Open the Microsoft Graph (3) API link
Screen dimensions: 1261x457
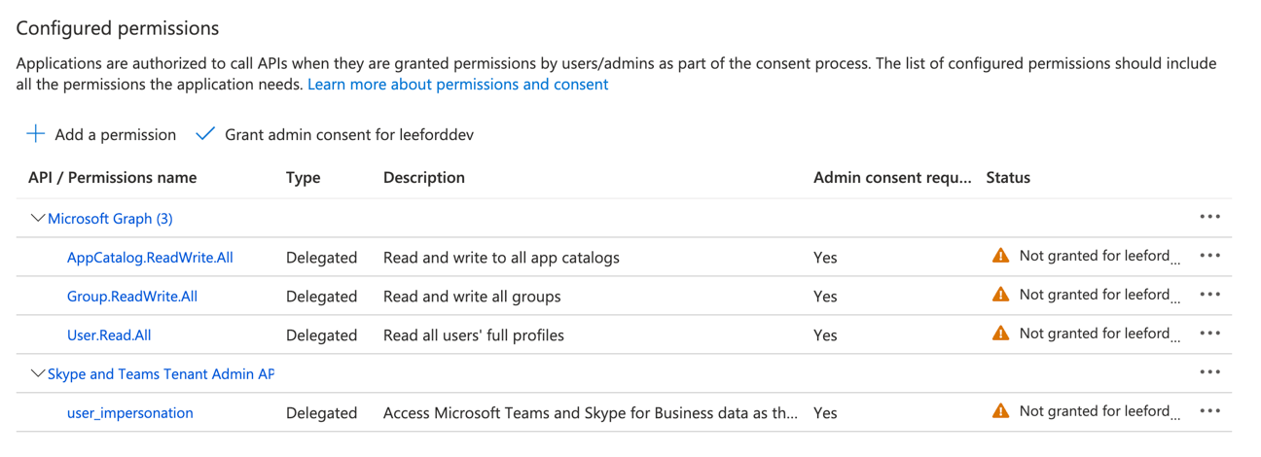click(x=110, y=219)
